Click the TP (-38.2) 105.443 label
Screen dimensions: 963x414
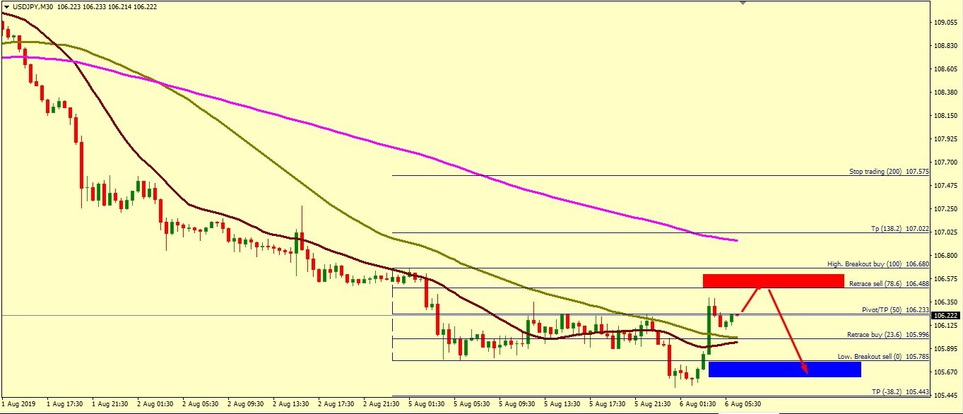tap(899, 391)
